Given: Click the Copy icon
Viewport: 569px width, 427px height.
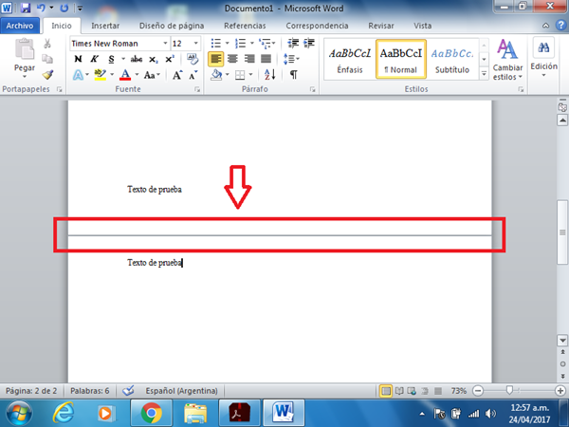Looking at the screenshot, I should point(47,59).
